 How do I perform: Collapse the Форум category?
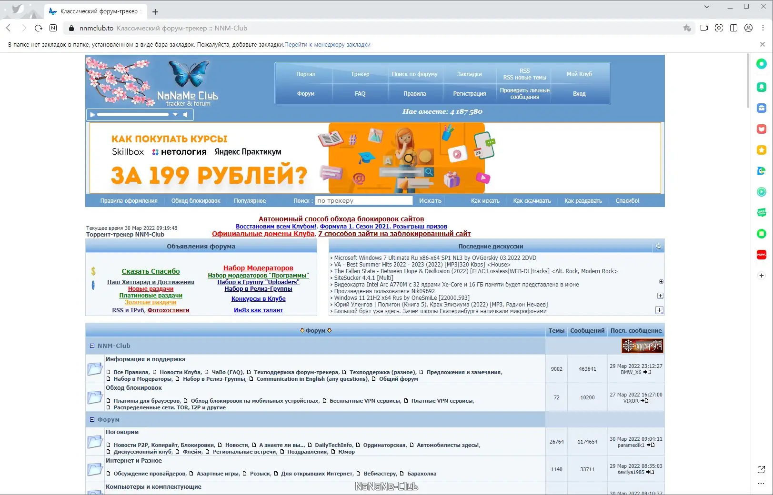tap(92, 420)
